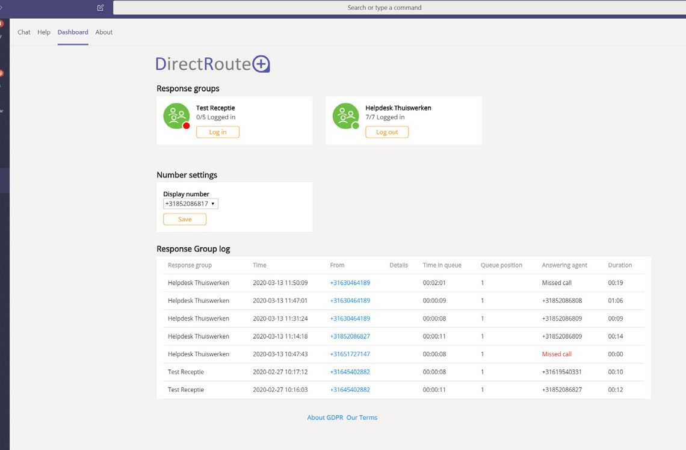
Task: Click the 00:02:01 time in queue
Action: (x=434, y=283)
